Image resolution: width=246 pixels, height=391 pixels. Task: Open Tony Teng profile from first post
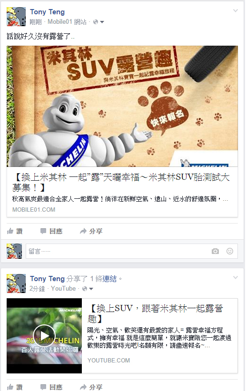[x=47, y=12]
